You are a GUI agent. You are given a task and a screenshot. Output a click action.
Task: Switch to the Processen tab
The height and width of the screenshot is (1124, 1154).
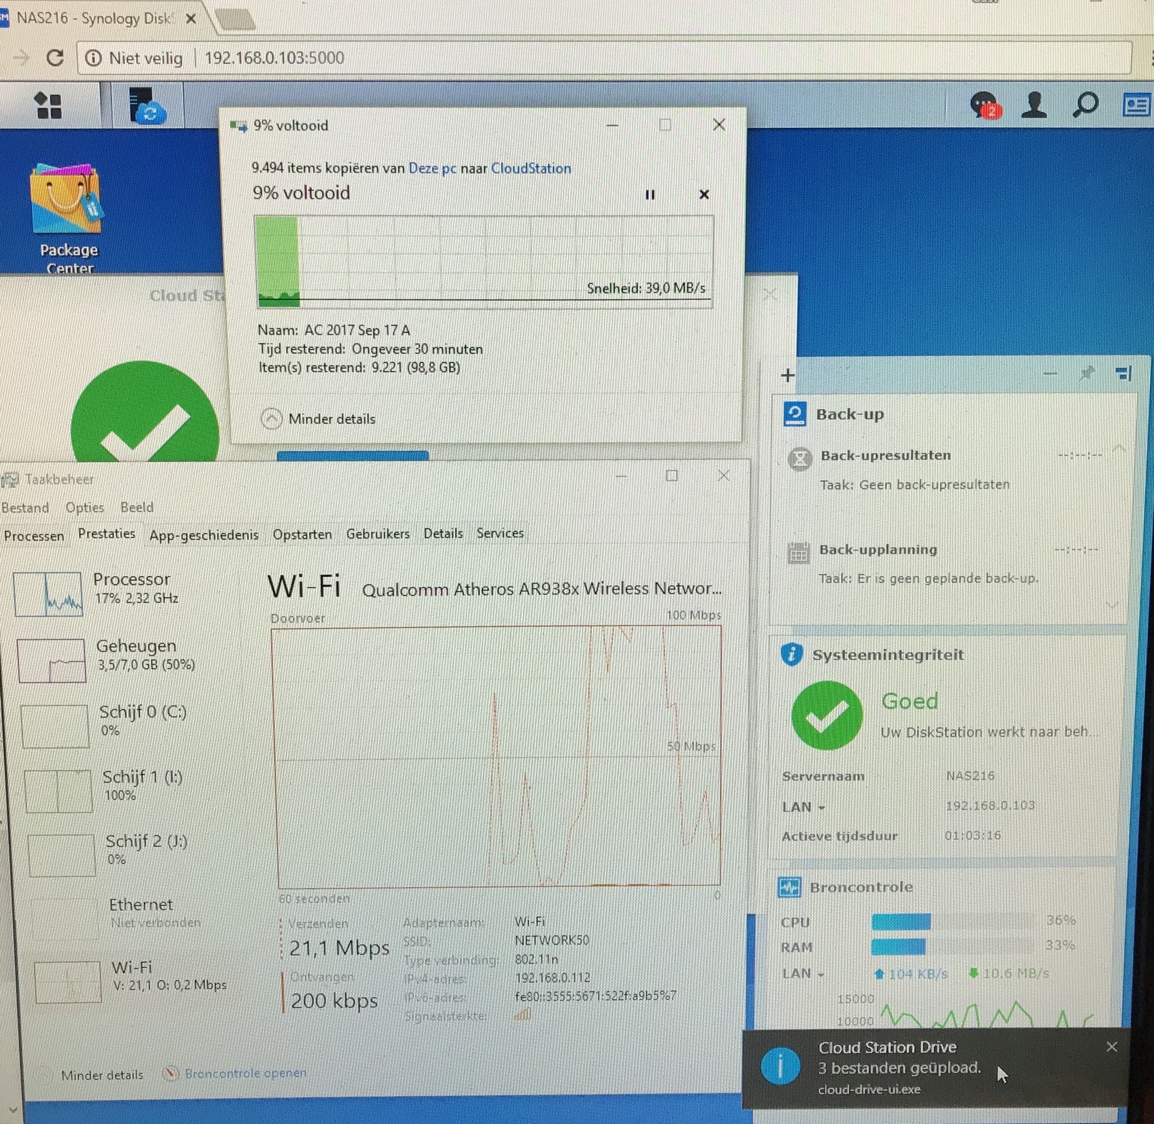pyautogui.click(x=34, y=536)
